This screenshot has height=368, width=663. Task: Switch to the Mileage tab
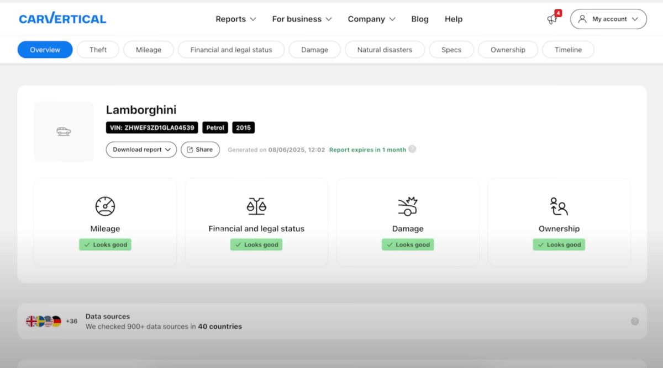coord(149,50)
